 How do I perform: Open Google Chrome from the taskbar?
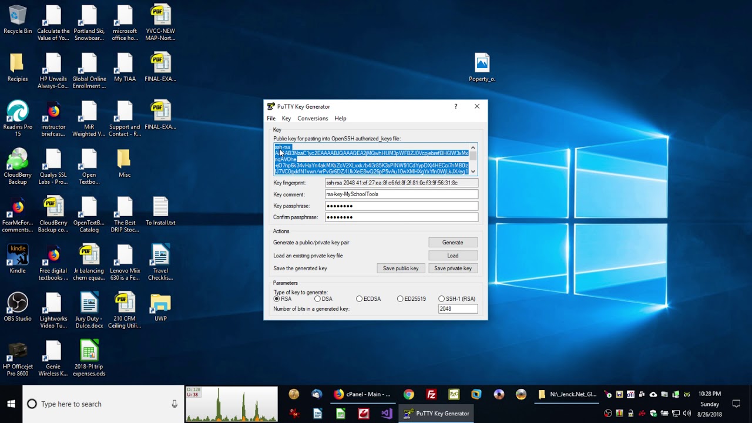409,394
